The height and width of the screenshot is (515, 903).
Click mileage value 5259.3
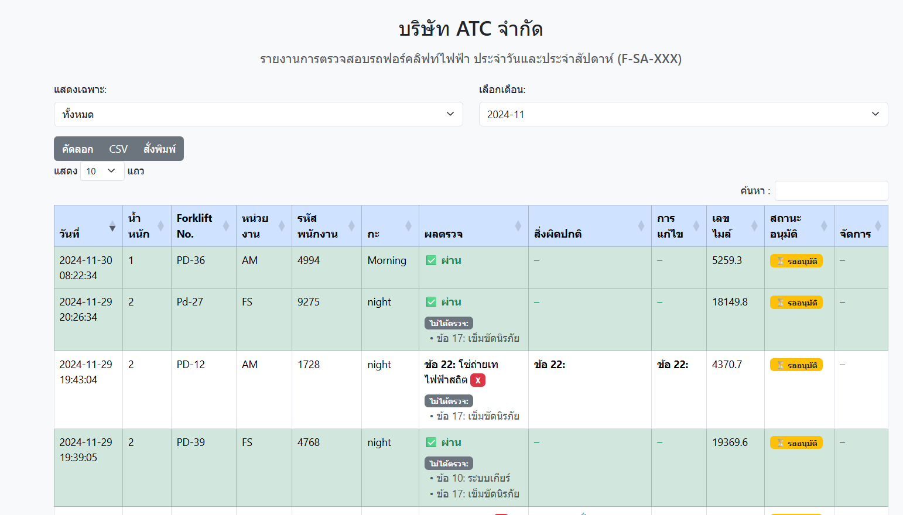[727, 260]
